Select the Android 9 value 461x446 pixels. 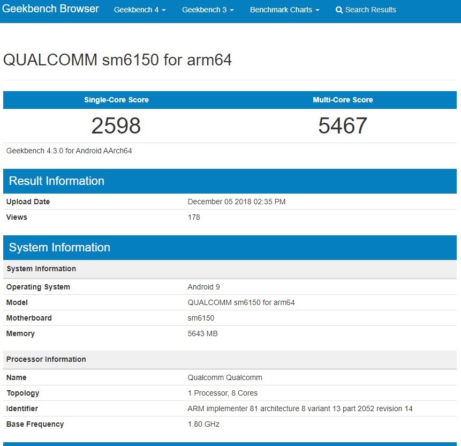pos(204,287)
